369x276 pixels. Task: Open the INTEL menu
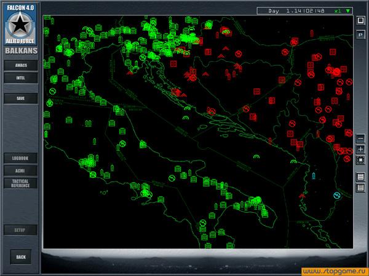coord(20,78)
